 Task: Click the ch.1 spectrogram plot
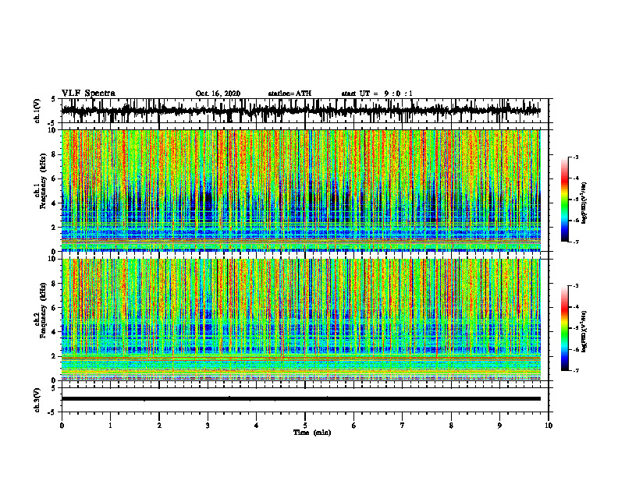(300, 190)
